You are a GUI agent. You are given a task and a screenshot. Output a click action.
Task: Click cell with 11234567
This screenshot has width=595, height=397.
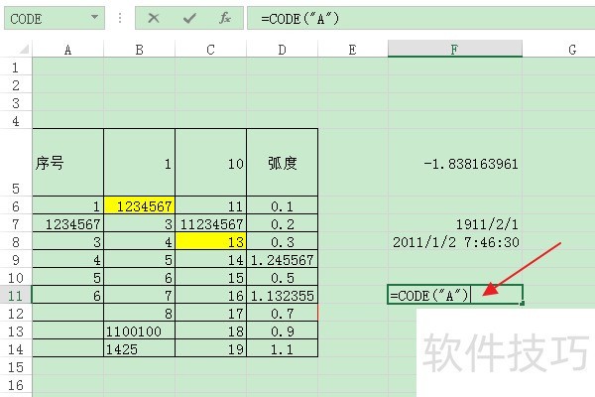click(210, 223)
